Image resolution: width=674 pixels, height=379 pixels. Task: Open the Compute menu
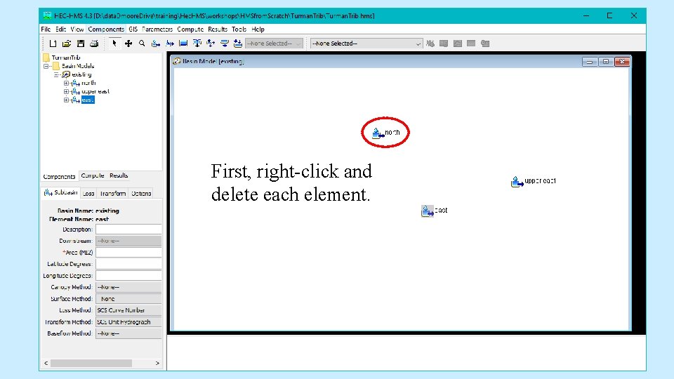[x=190, y=29]
